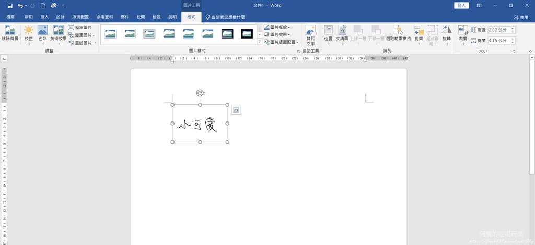
Task: Click Height (高度) value field
Action: 498,30
